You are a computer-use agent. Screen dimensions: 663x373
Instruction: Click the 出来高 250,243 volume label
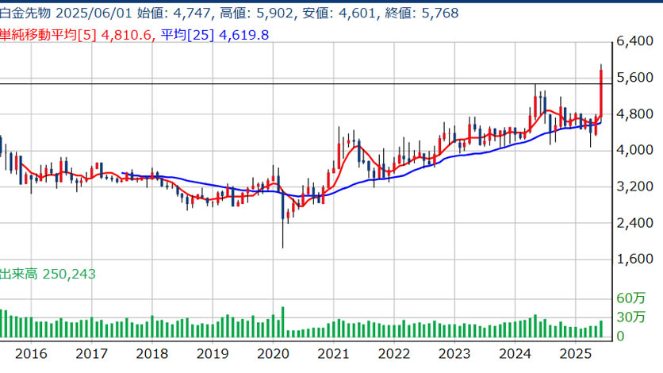[48, 274]
